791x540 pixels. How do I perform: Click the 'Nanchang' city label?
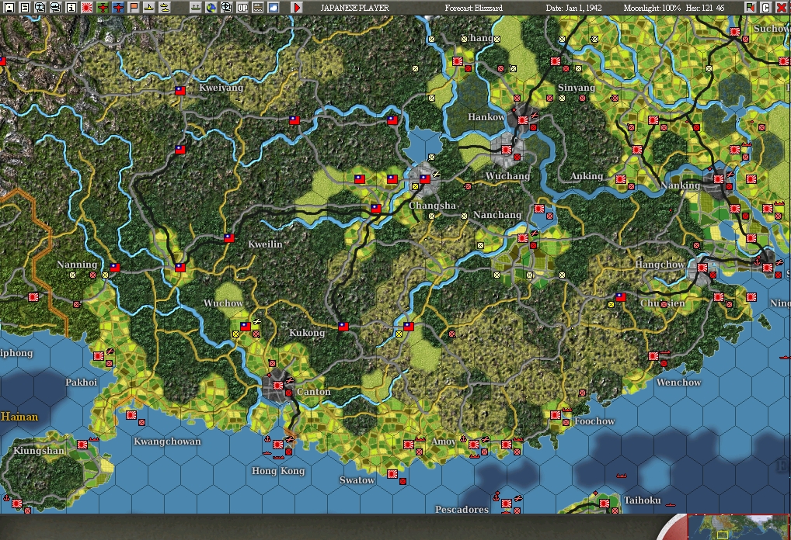click(497, 215)
